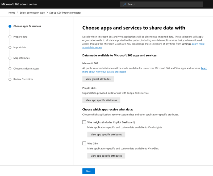Viewport: 213px width, 176px height.
Task: Click the Microsoft 365 admin center home icon
Action: pyautogui.click(x=20, y=4)
